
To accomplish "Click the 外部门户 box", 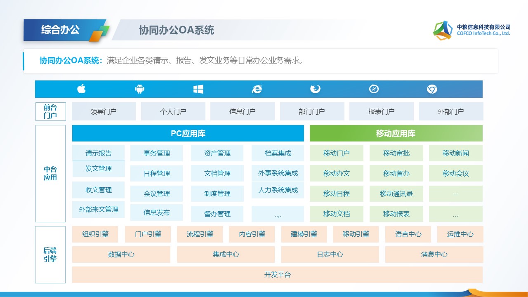I will click(450, 111).
